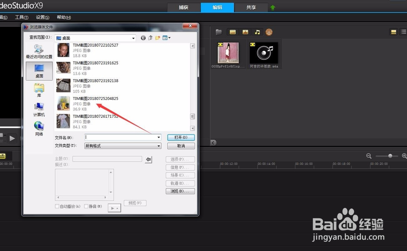Adjust timeline zoom slider handle
Screen dimensions: 407x251
(390, 156)
